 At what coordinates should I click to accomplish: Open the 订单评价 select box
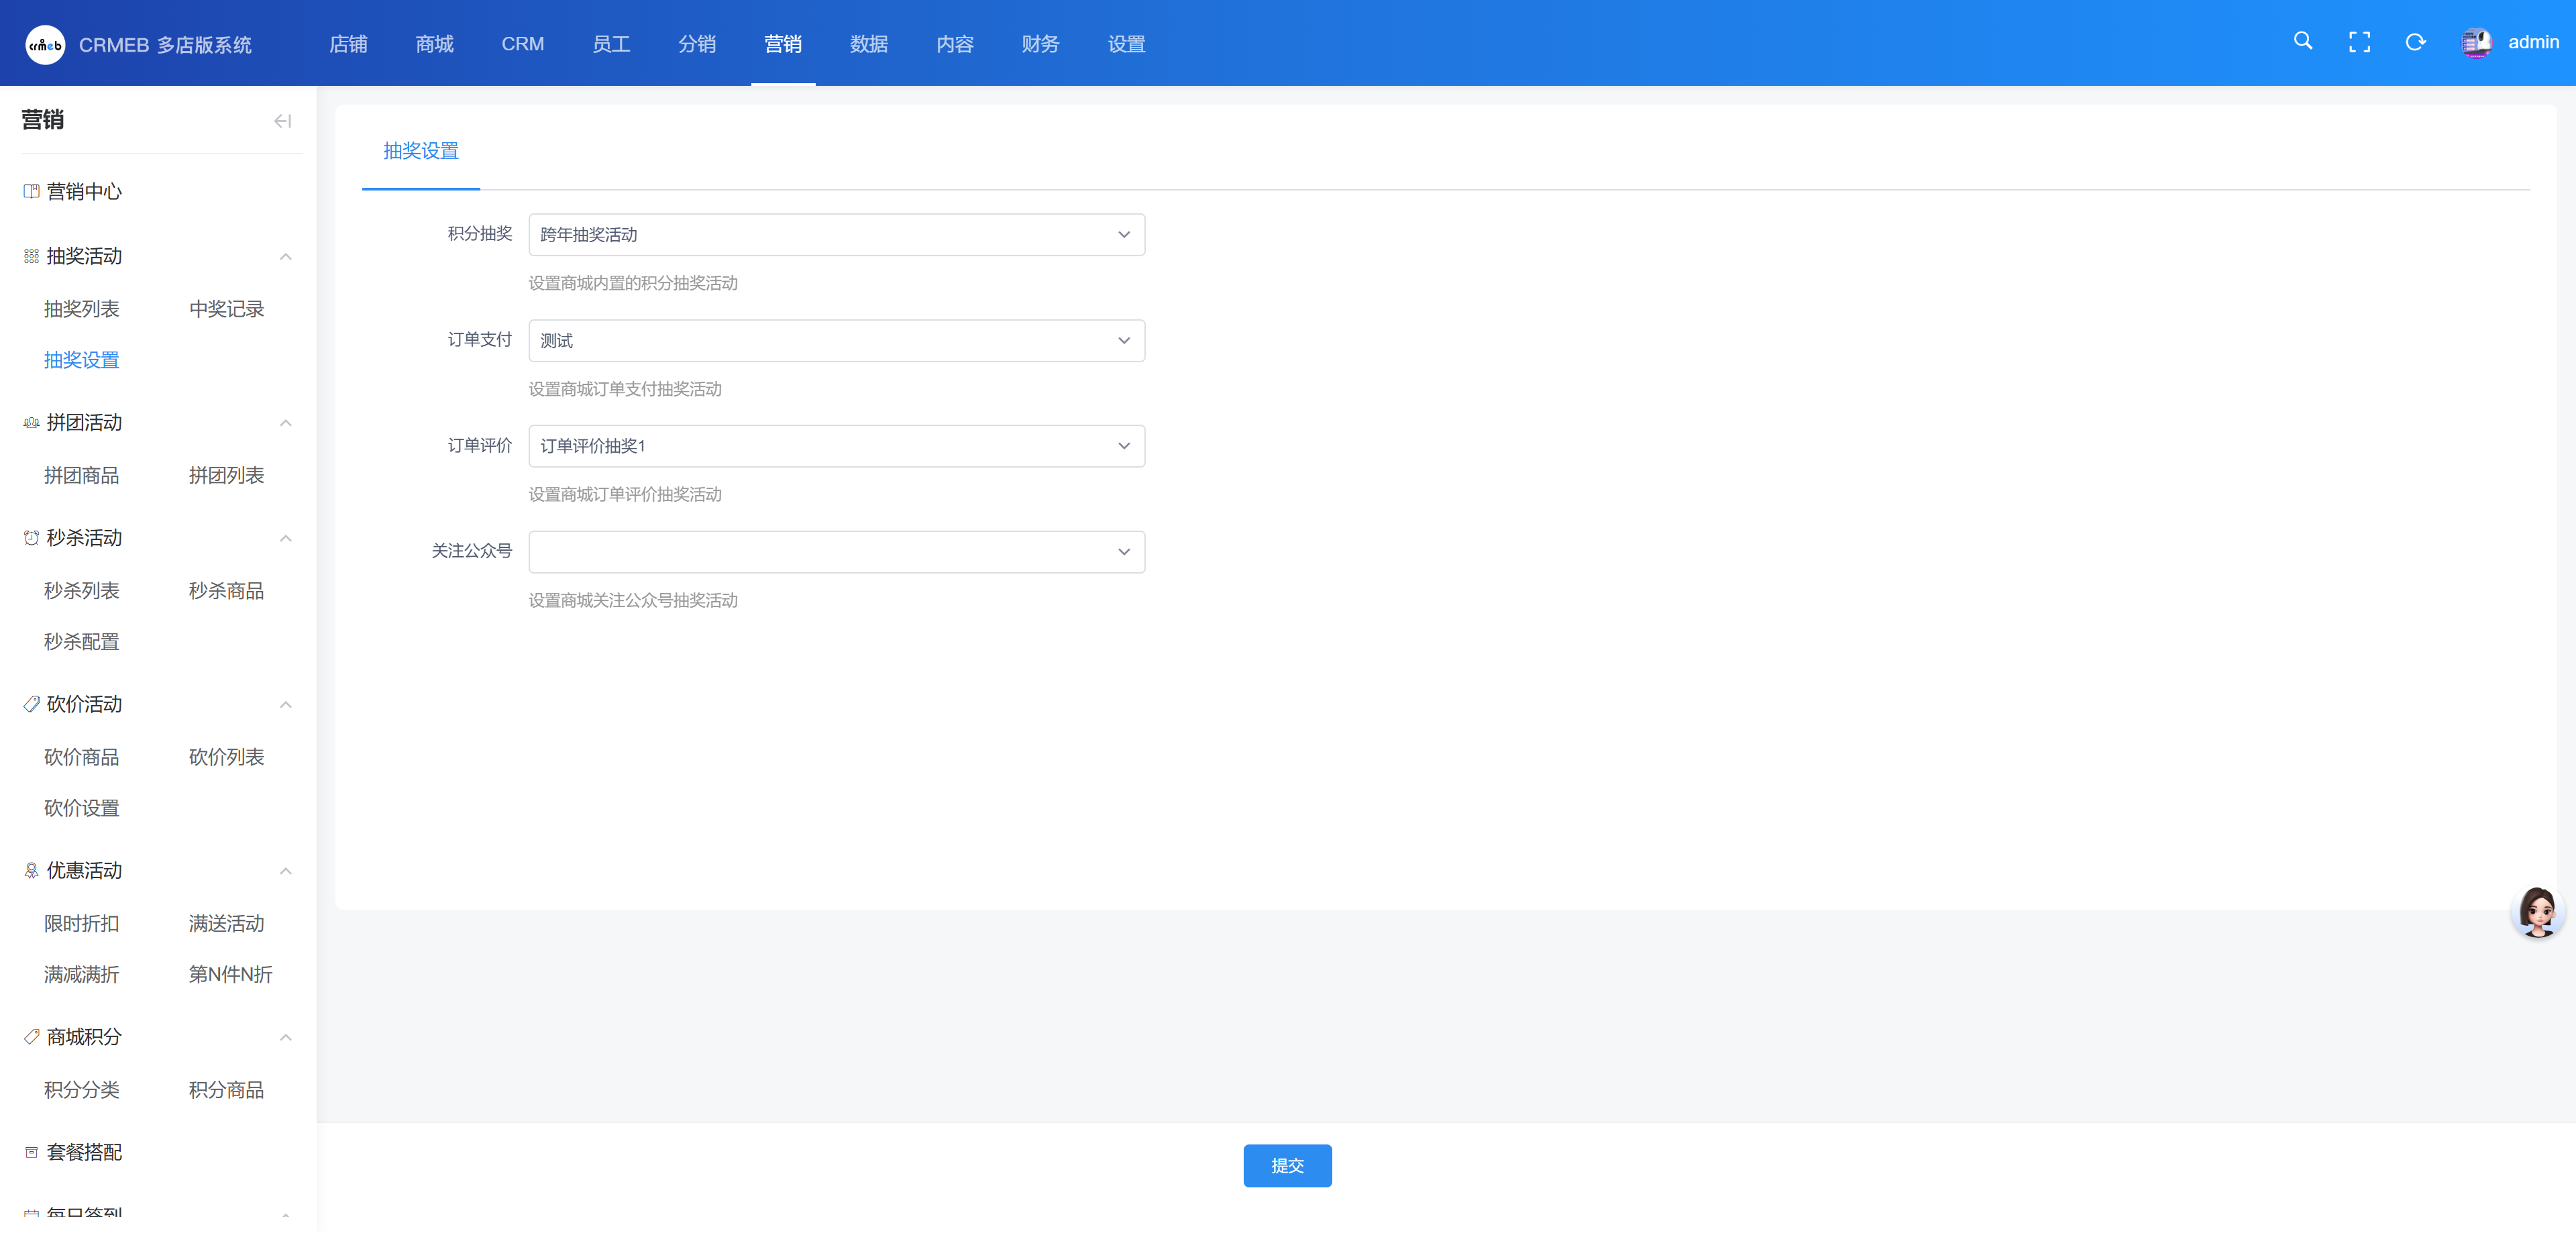point(836,446)
